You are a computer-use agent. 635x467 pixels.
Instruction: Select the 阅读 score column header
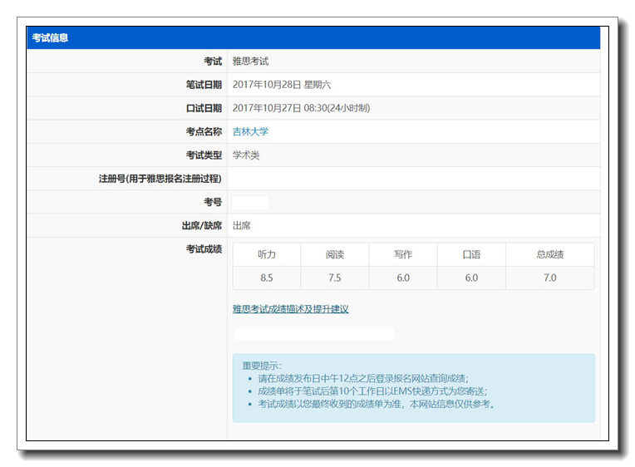coord(335,254)
